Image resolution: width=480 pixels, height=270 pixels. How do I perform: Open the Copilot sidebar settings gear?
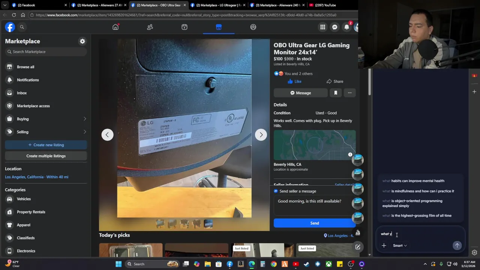pos(474,253)
